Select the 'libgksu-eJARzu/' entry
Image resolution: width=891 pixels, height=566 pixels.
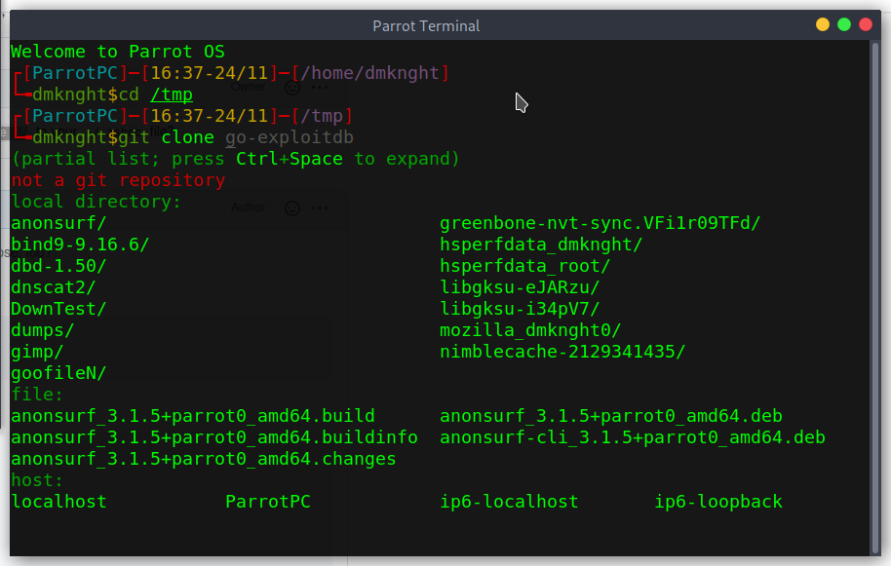point(520,287)
